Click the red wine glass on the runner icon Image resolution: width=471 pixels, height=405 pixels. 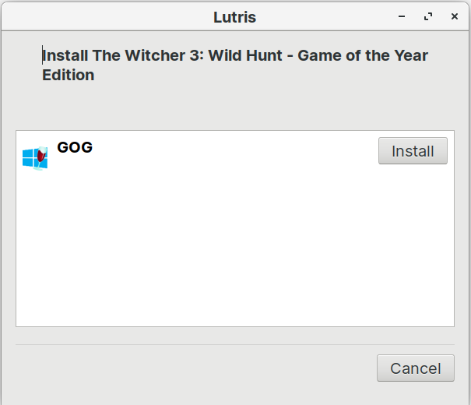tap(42, 156)
